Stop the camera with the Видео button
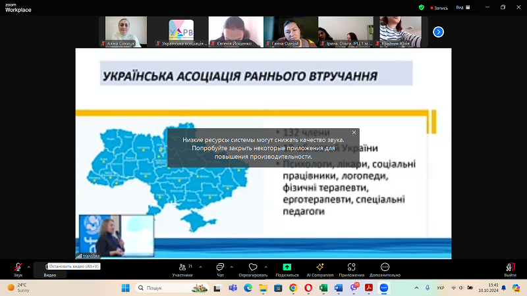527x296 pixels. pos(50,270)
